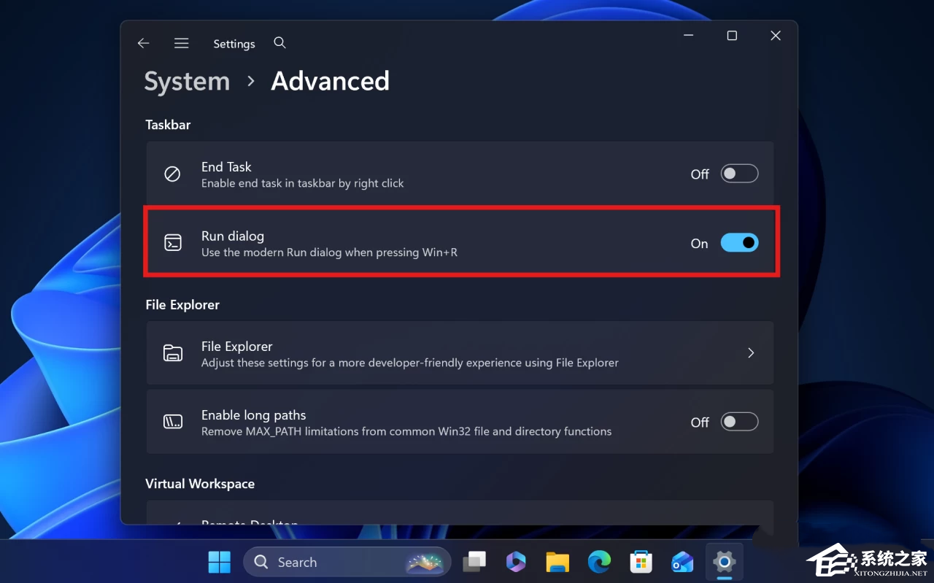The height and width of the screenshot is (583, 934).
Task: Maximize the Settings window
Action: click(732, 36)
